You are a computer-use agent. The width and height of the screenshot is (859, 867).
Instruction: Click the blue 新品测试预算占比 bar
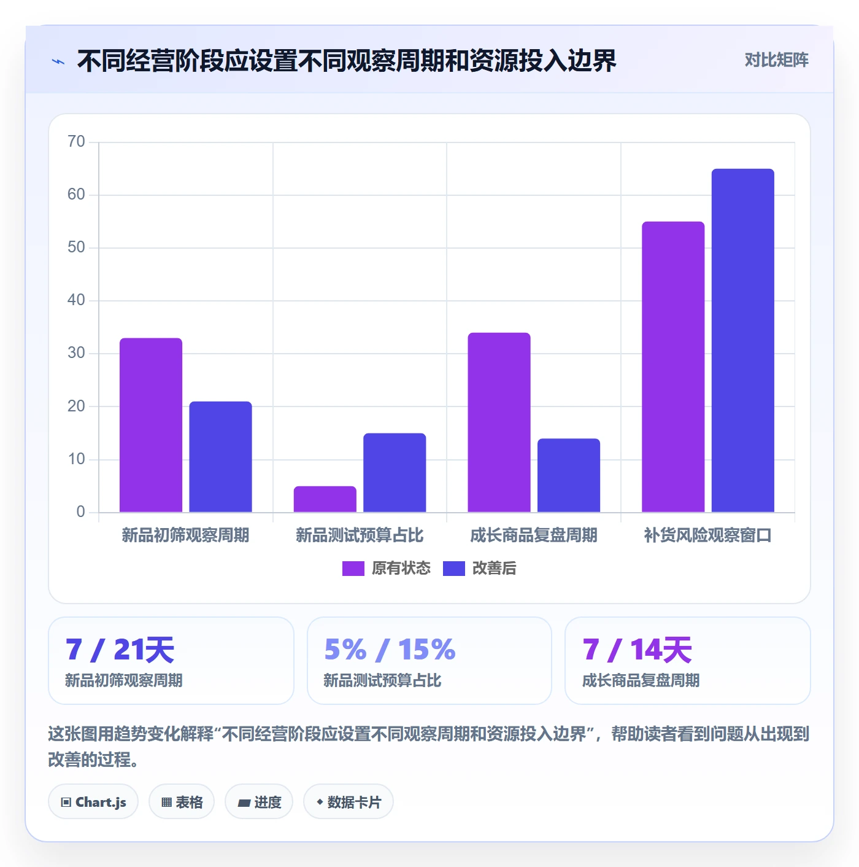pos(395,473)
